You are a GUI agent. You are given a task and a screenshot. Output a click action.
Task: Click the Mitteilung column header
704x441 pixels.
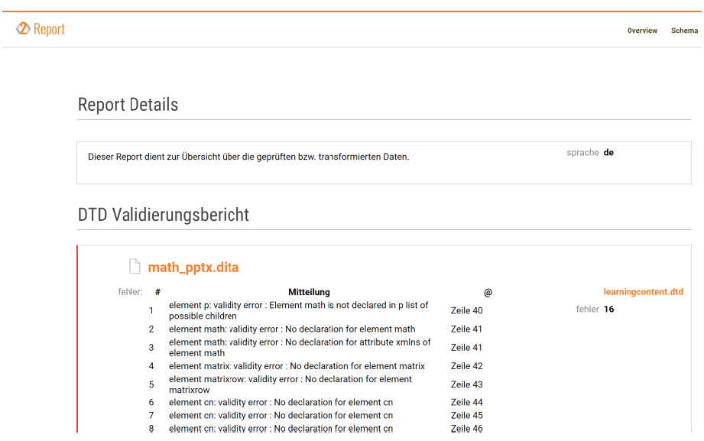click(x=310, y=292)
